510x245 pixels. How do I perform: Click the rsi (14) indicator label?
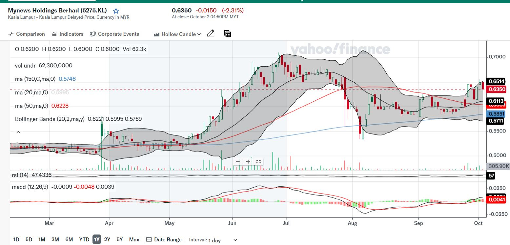click(20, 175)
